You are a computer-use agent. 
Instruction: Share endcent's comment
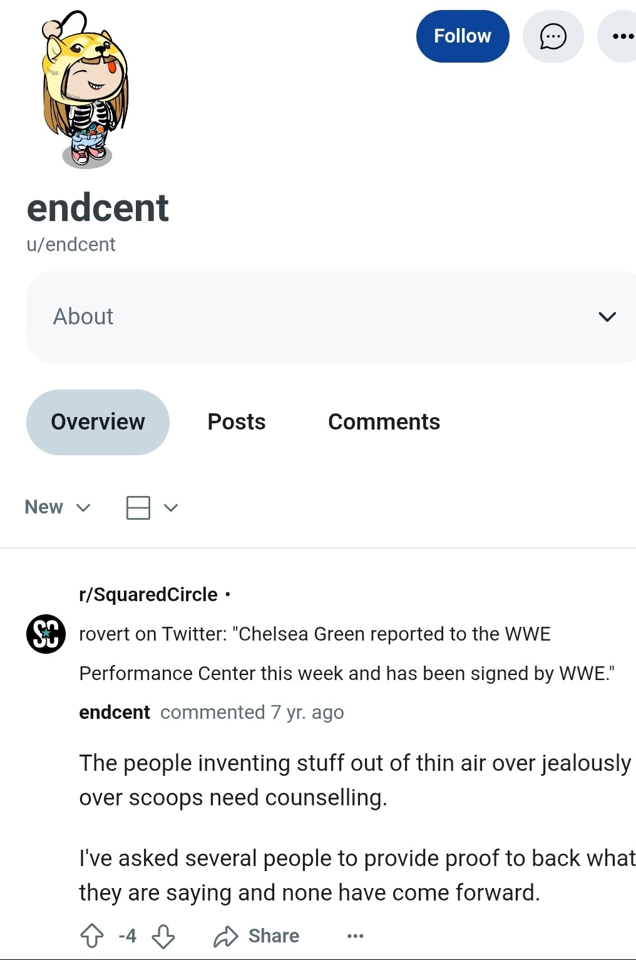pyautogui.click(x=257, y=936)
